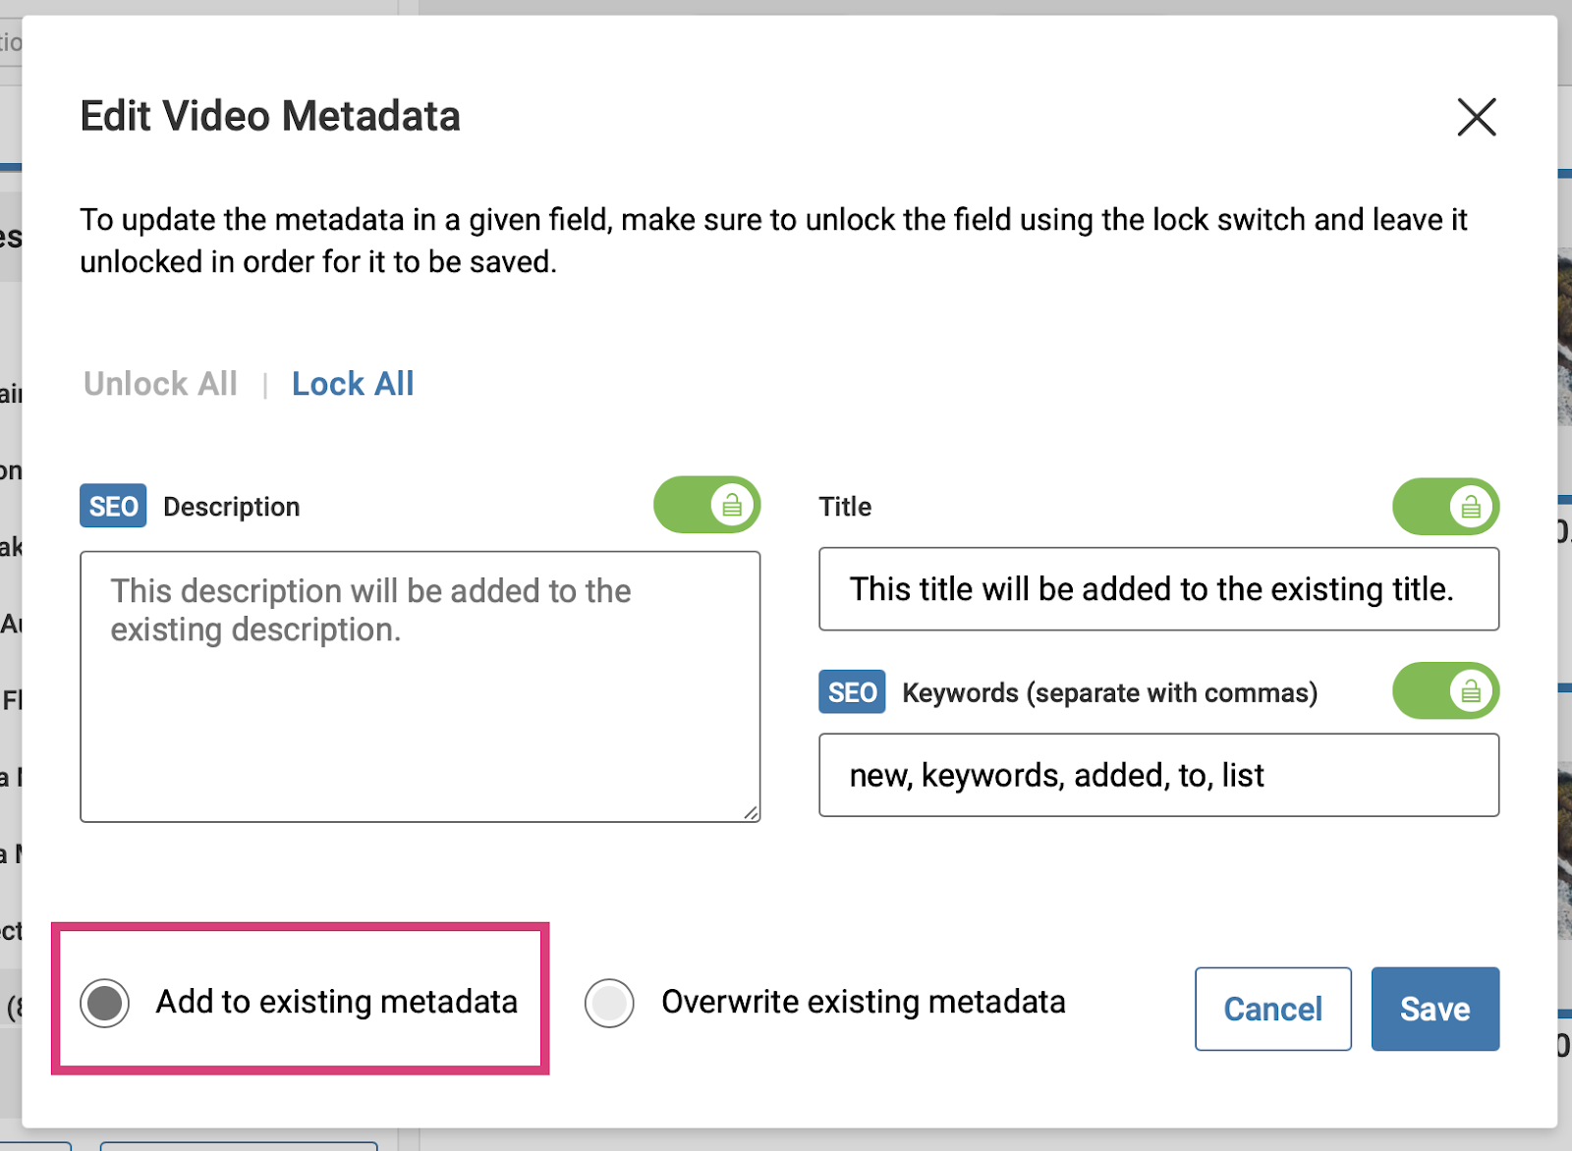Close the Edit Video Metadata dialog
This screenshot has height=1151, width=1572.
coord(1476,117)
